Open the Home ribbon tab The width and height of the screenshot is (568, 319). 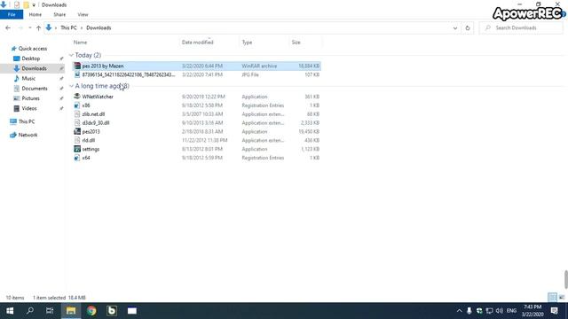35,14
